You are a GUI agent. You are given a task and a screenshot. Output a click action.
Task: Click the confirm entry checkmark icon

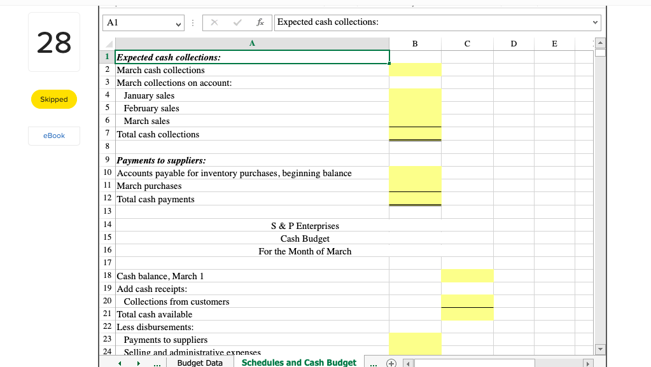(237, 22)
